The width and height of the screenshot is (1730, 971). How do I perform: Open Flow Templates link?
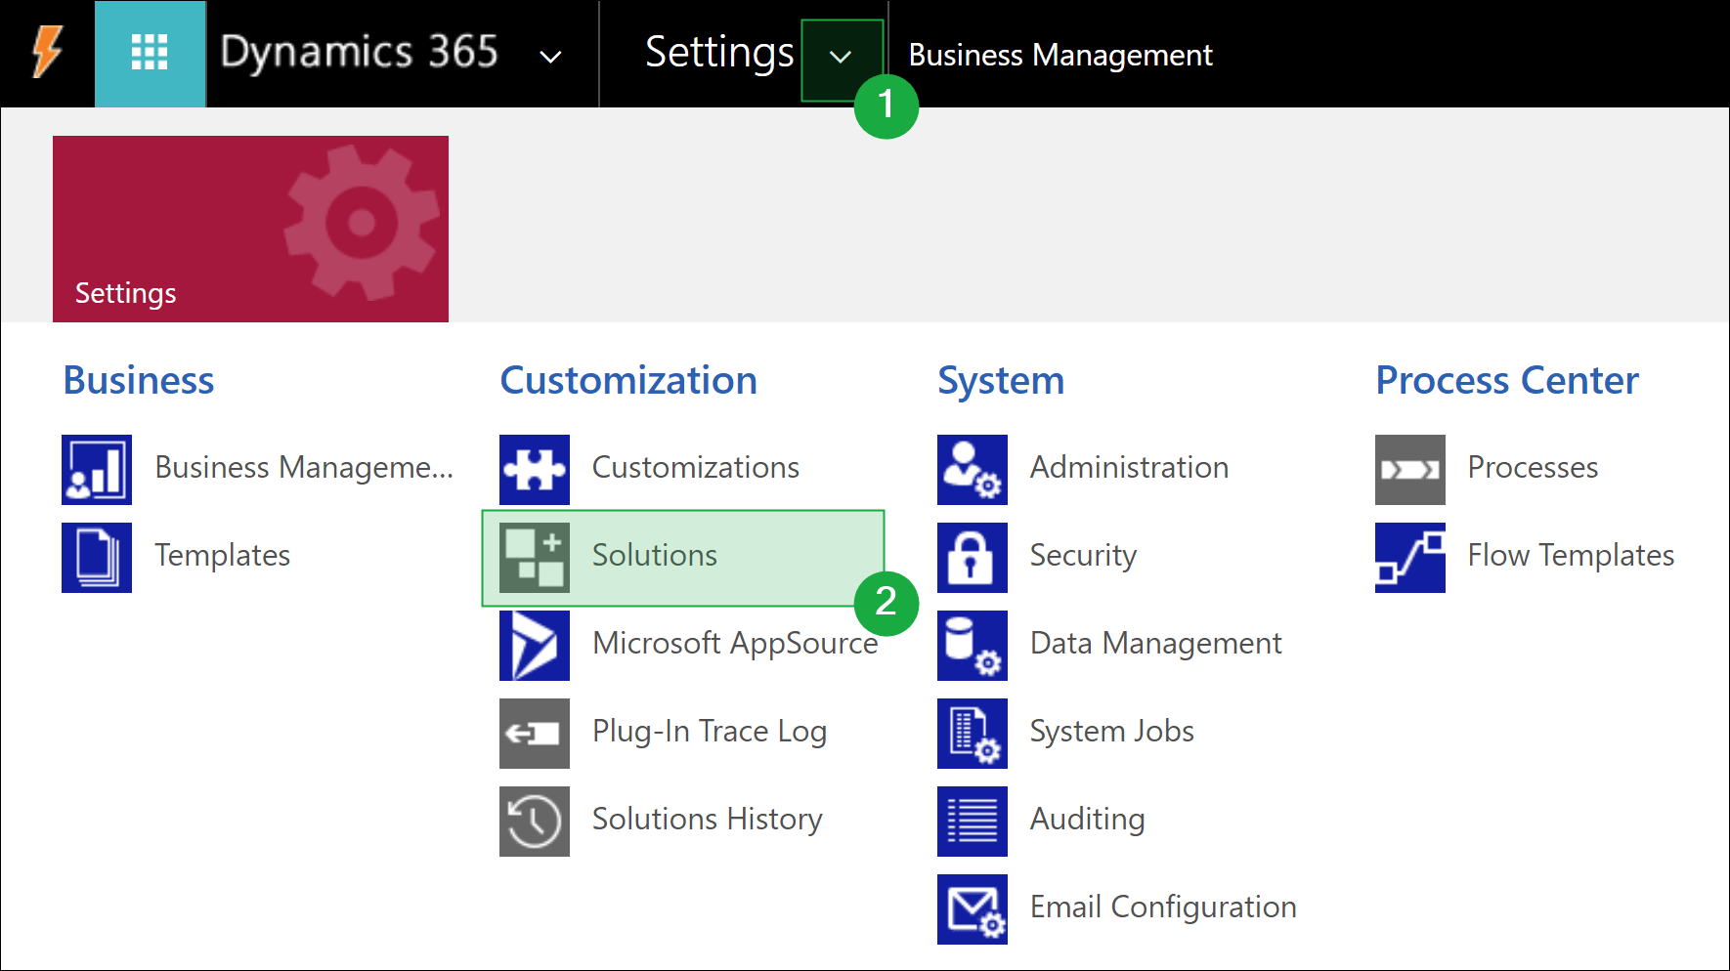[x=1571, y=556]
